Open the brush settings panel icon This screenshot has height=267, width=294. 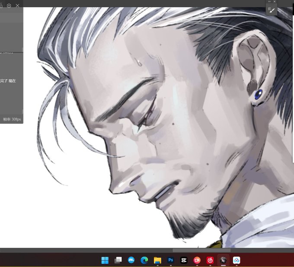(272, 10)
